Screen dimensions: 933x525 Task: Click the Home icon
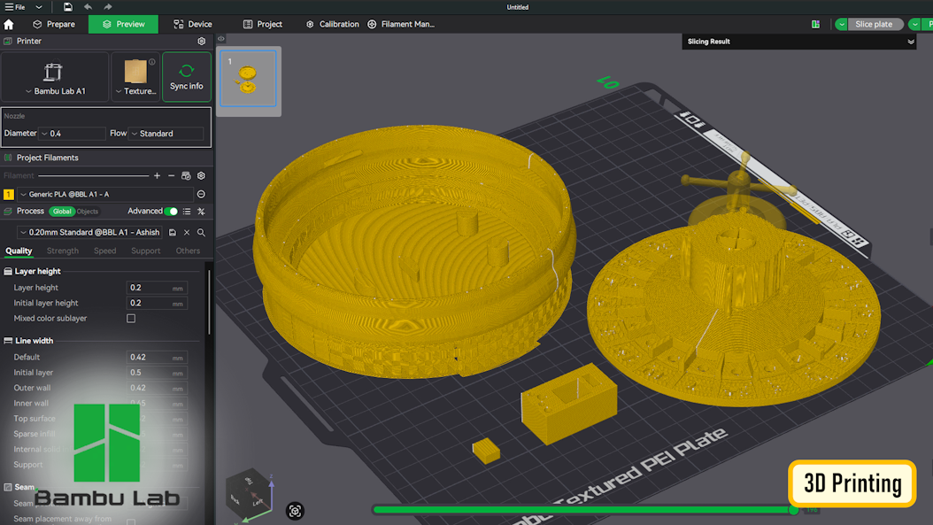tap(8, 25)
